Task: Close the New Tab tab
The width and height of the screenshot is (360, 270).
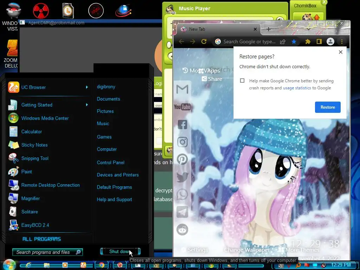Action: (x=255, y=29)
